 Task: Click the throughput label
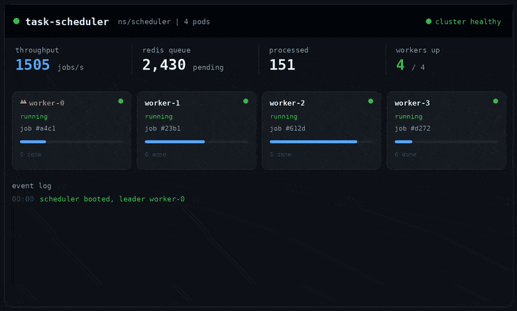point(37,50)
